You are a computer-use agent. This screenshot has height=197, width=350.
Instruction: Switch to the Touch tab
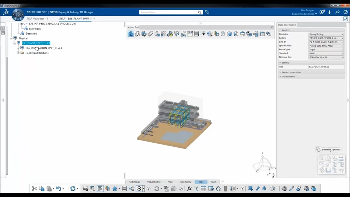pos(214,182)
